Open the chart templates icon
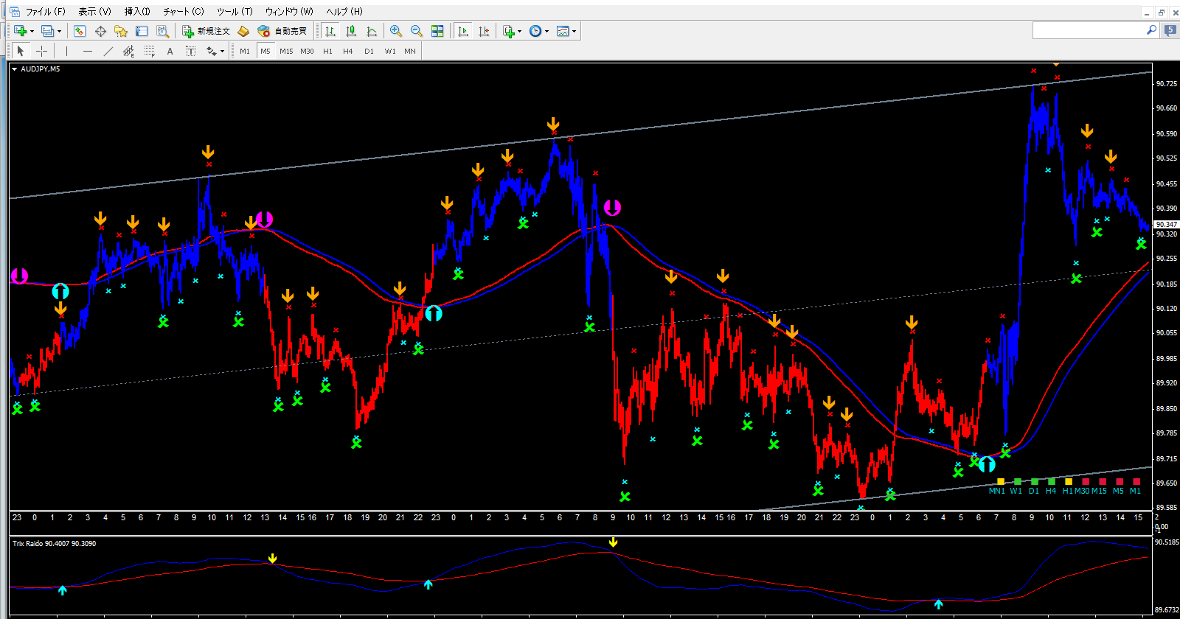Image resolution: width=1180 pixels, height=619 pixels. pos(563,31)
